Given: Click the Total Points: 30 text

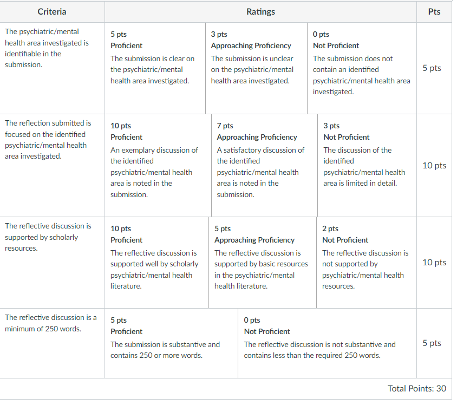Looking at the screenshot, I should (x=417, y=388).
